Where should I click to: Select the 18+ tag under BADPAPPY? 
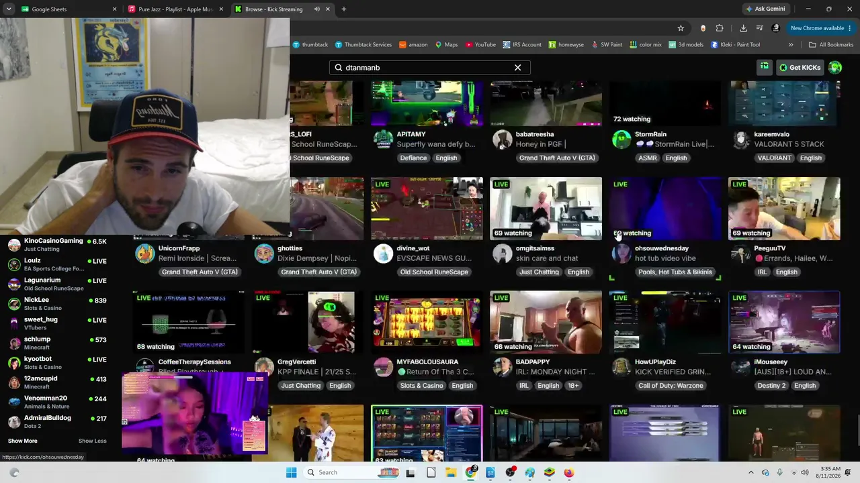click(x=573, y=386)
